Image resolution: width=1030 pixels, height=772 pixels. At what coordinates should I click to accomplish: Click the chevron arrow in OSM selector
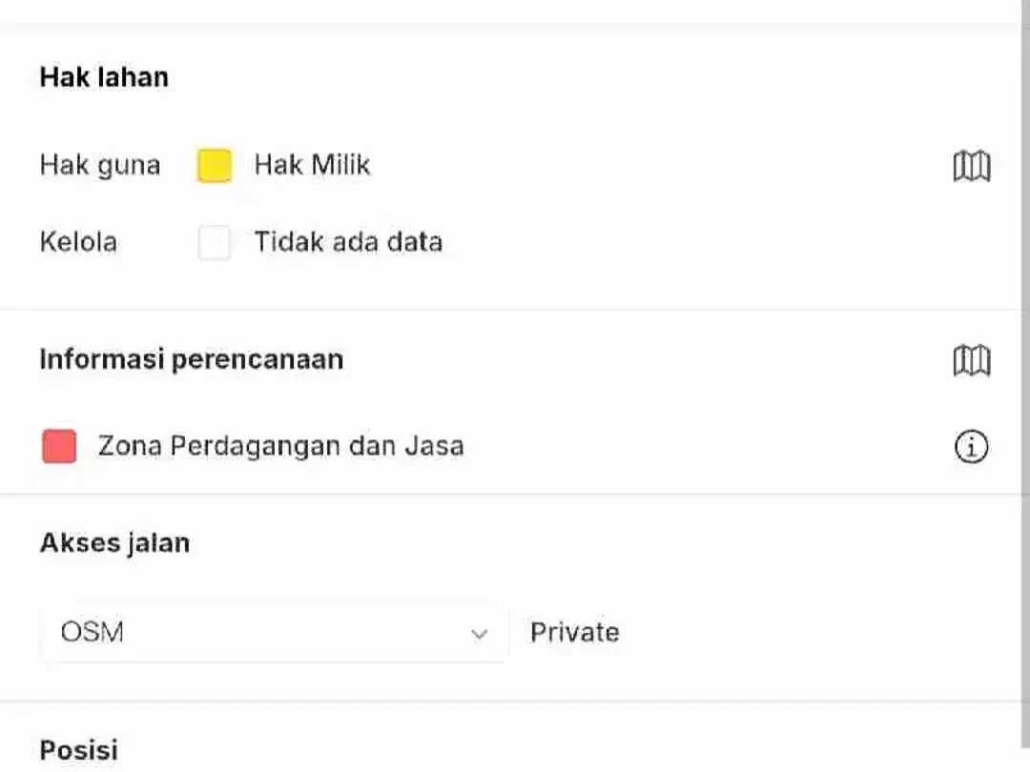[x=480, y=634]
